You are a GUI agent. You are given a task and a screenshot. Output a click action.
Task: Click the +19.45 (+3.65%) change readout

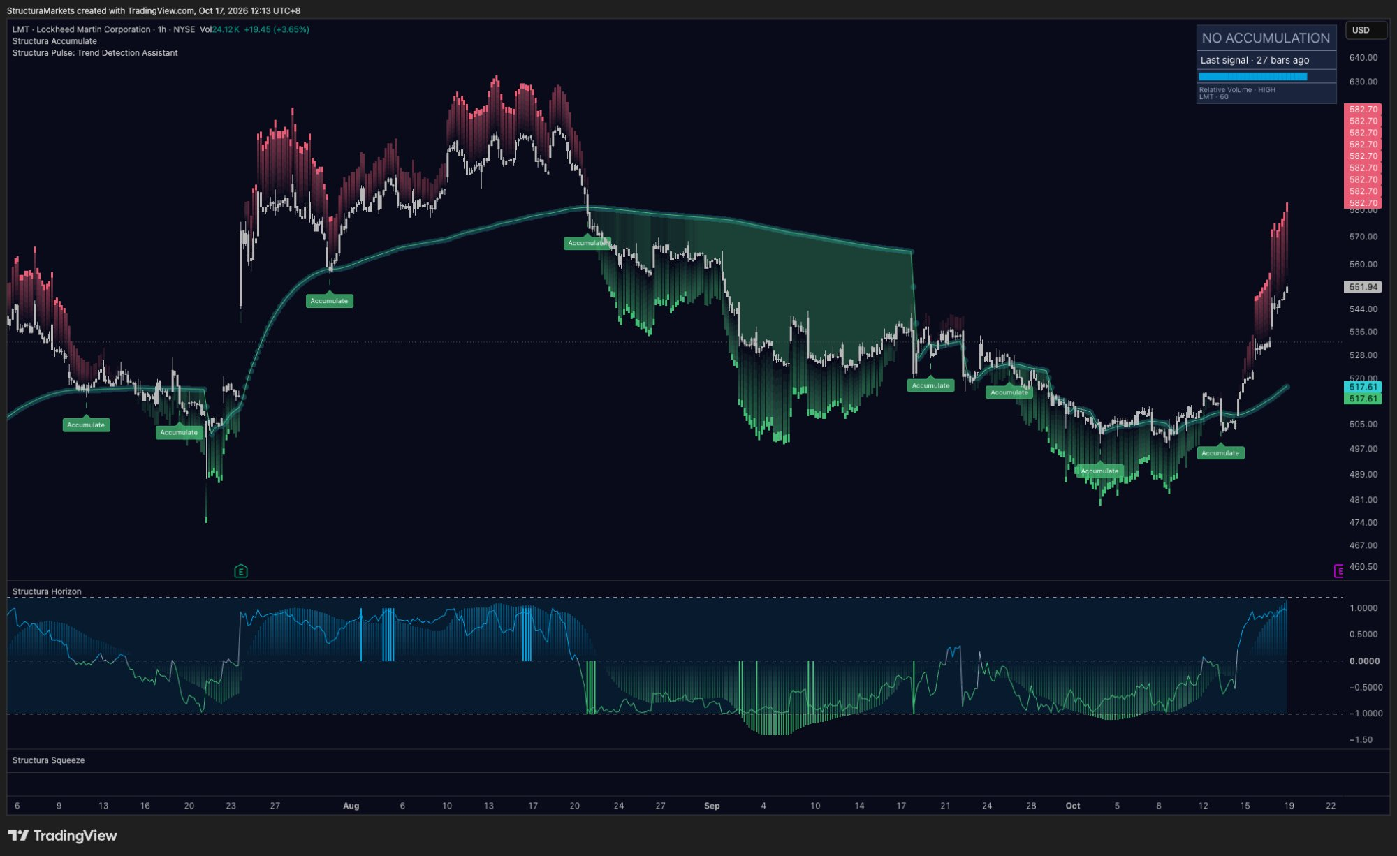(277, 29)
